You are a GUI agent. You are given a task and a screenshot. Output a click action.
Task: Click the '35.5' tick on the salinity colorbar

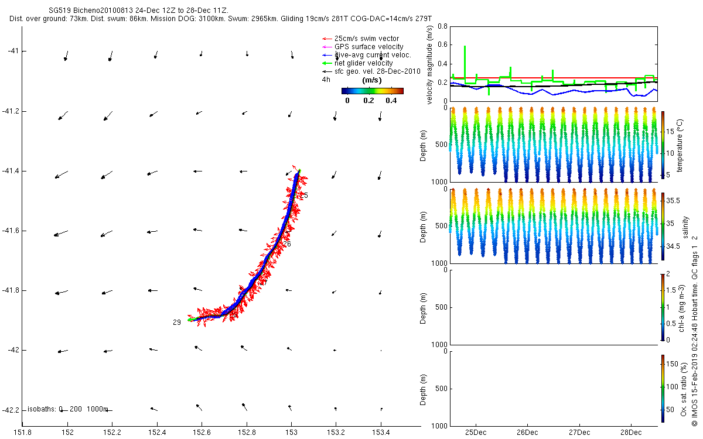click(x=674, y=201)
